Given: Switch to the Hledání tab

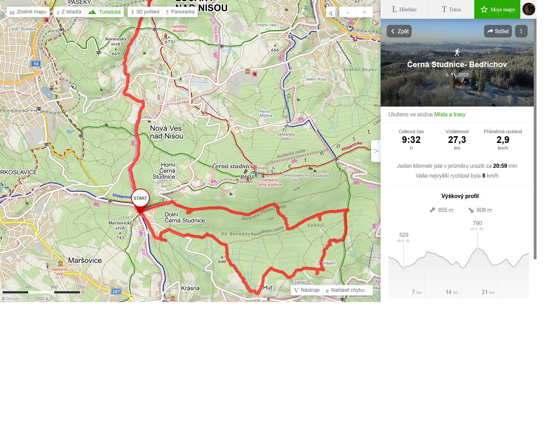Looking at the screenshot, I should [x=404, y=9].
